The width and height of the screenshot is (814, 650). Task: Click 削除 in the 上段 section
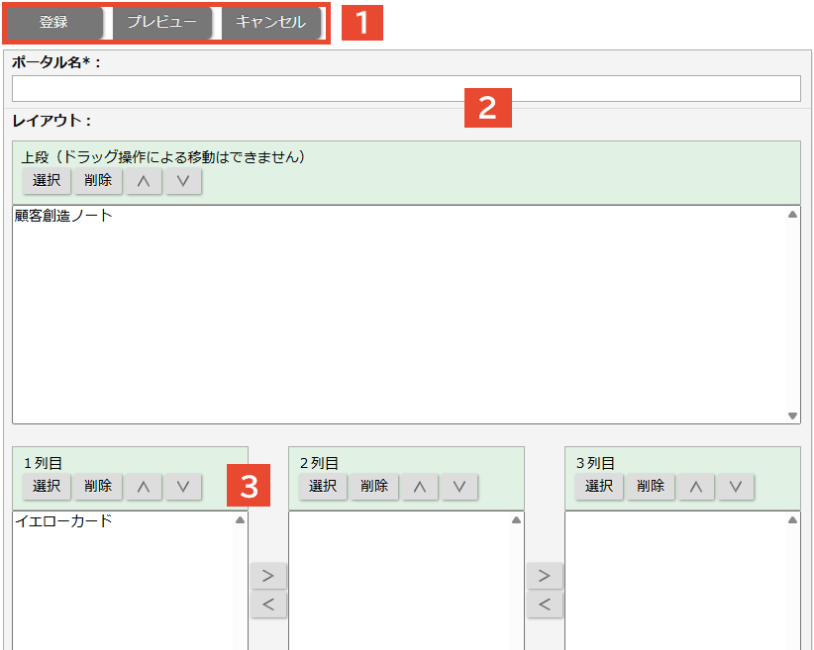pyautogui.click(x=98, y=181)
